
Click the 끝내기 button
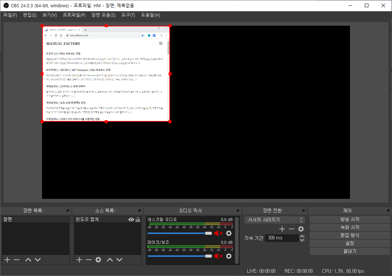tap(350, 251)
